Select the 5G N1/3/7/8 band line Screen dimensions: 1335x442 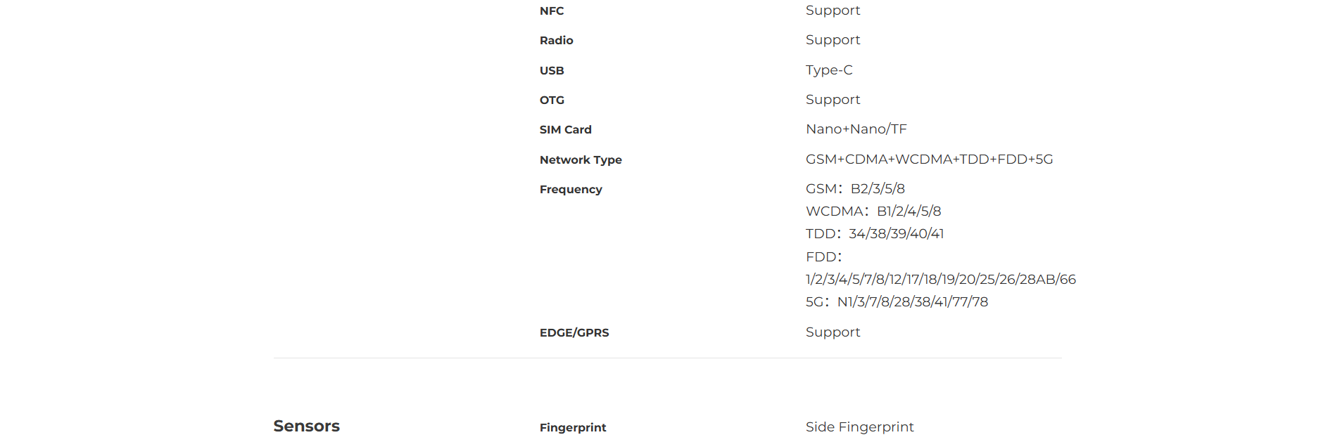click(x=897, y=302)
